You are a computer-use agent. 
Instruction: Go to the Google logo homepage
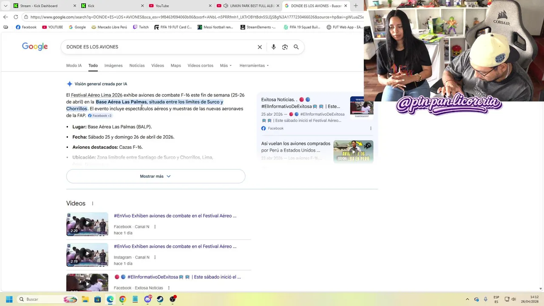(35, 47)
